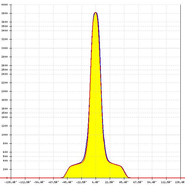Click the 3400 y-axis label
The width and height of the screenshot is (185, 185).
tap(5, 31)
